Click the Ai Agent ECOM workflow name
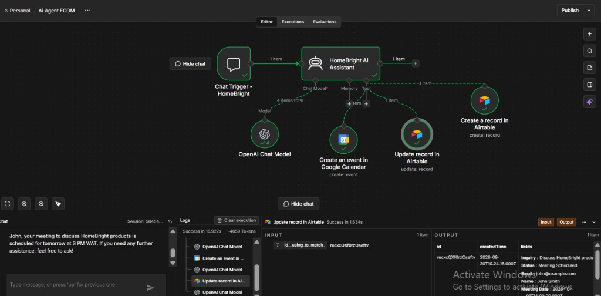 [x=57, y=11]
